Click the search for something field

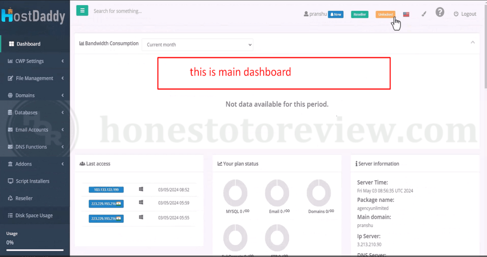[117, 11]
